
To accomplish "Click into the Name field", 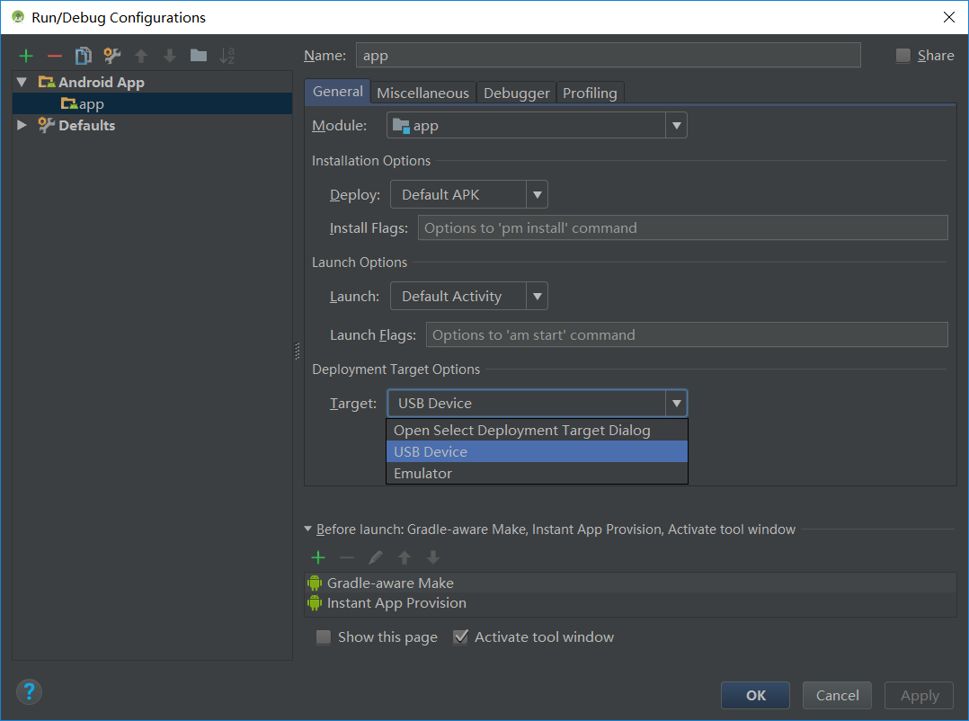I will (x=608, y=55).
